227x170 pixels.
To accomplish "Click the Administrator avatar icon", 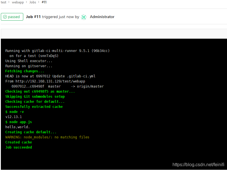I will pos(84,17).
